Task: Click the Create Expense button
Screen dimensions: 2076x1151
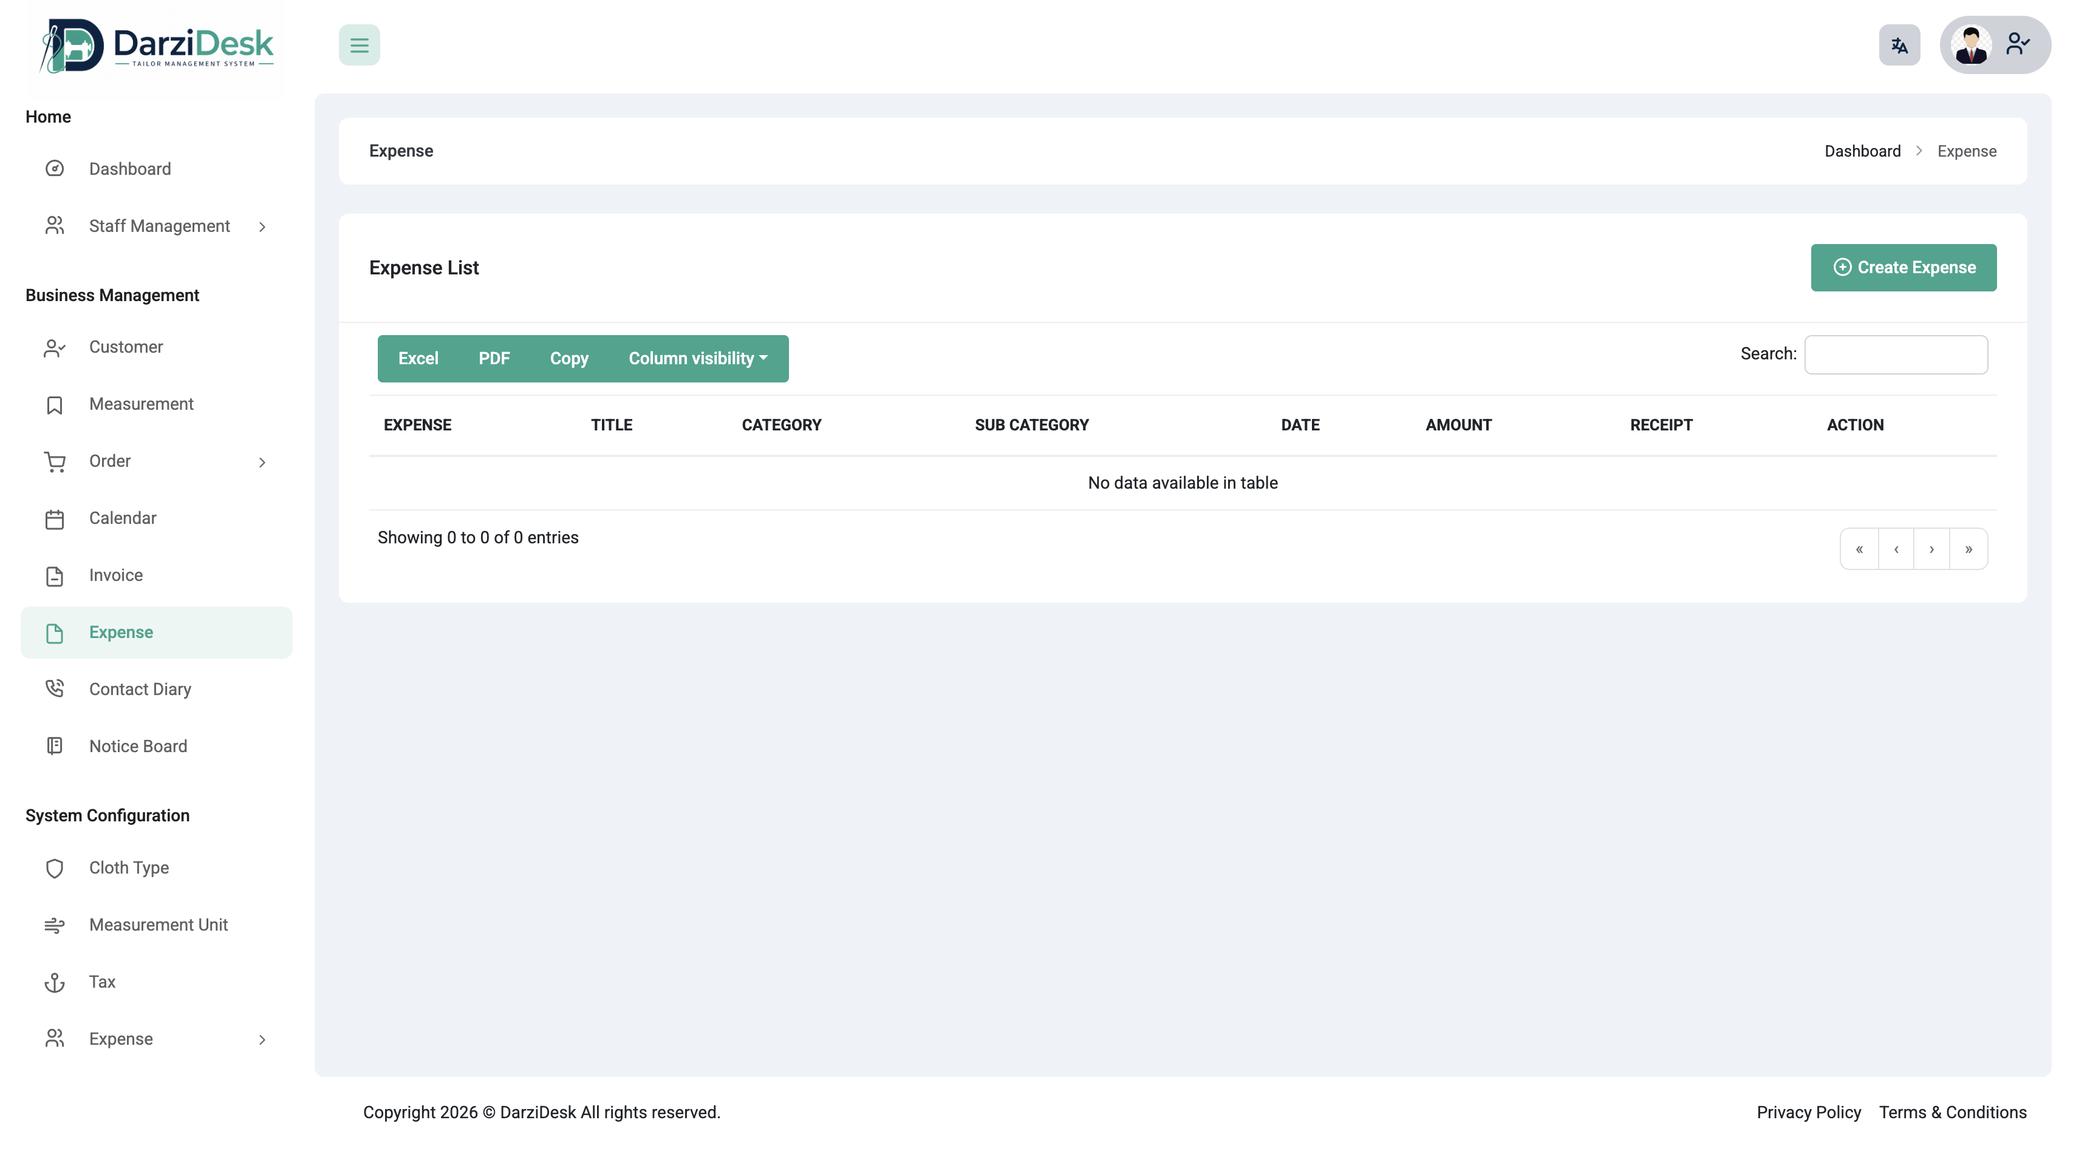Action: [1903, 267]
